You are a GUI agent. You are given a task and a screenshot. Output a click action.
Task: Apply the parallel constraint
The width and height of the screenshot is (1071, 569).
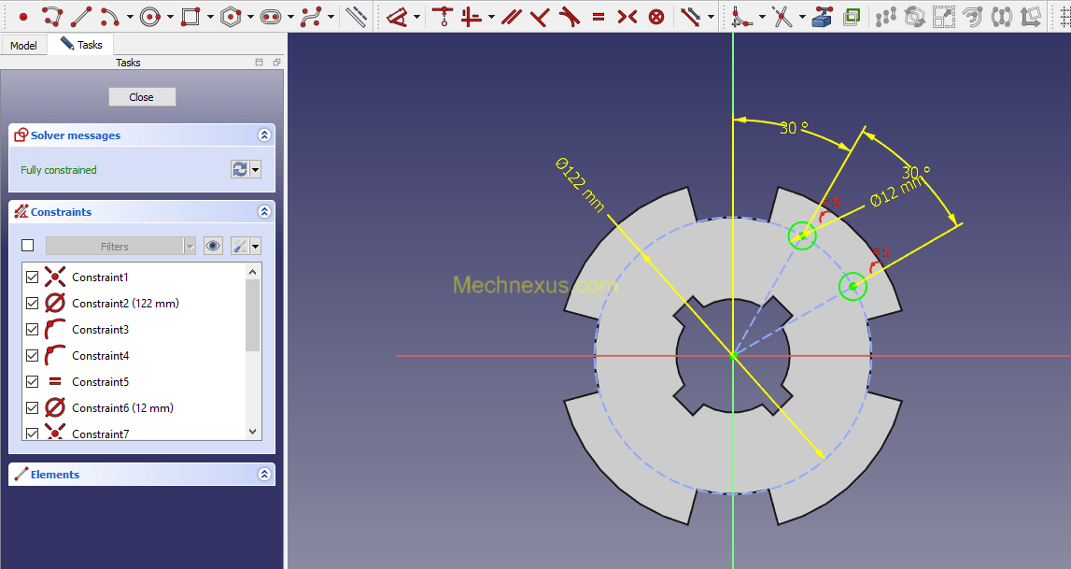510,16
